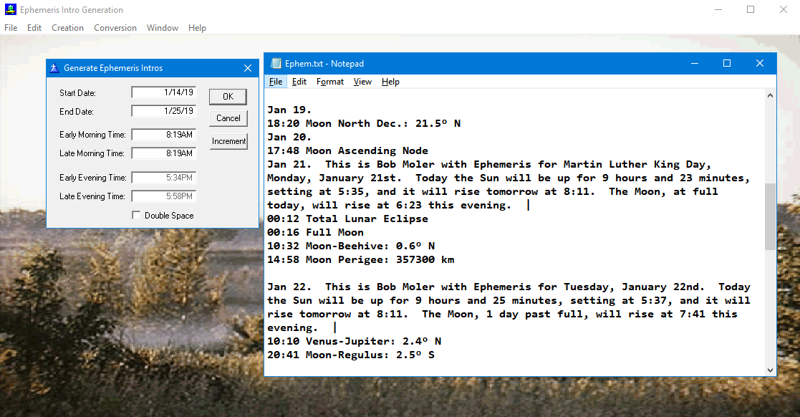Maximize the Ephem.txt Notepad window

coord(727,64)
